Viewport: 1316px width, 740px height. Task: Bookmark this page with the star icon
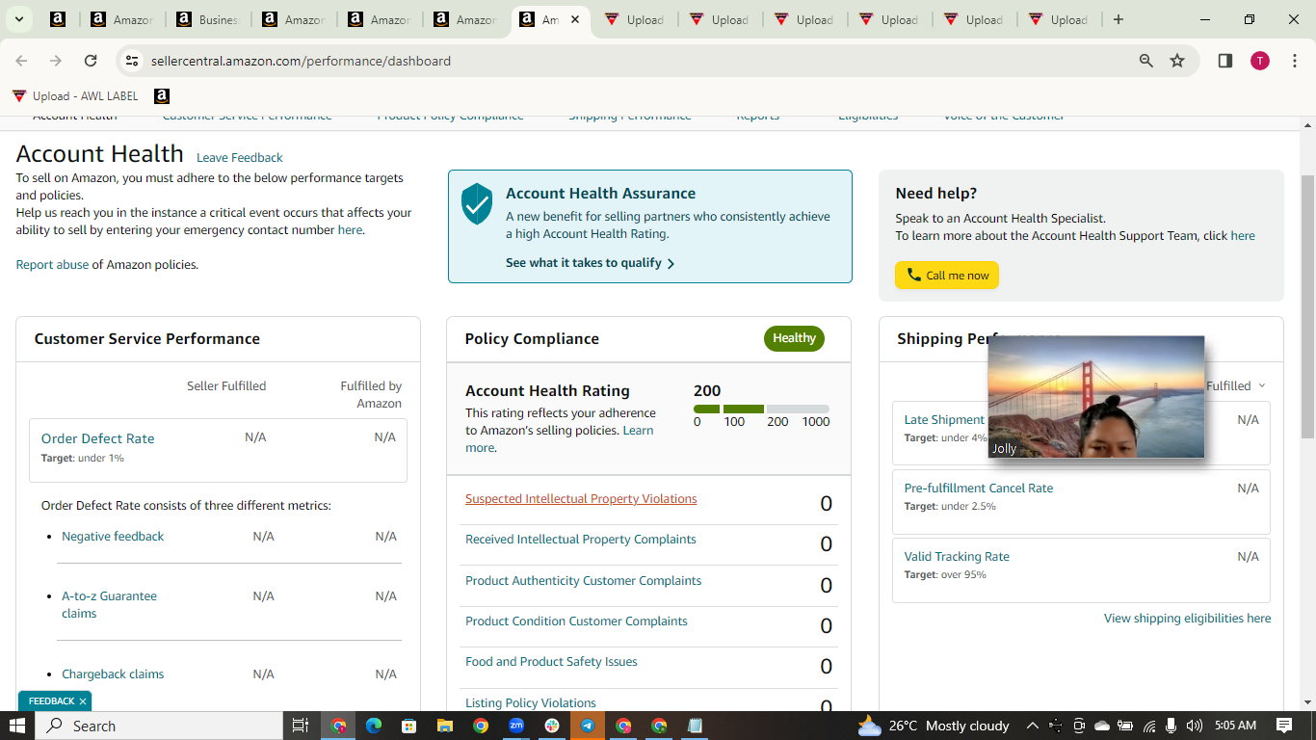pyautogui.click(x=1177, y=61)
